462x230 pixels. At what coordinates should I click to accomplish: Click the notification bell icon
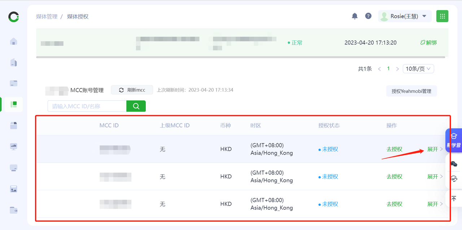355,16
